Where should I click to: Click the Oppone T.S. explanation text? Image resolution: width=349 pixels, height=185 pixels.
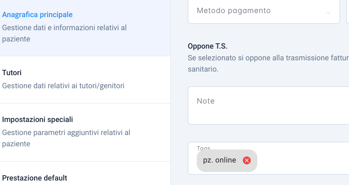pos(268,63)
